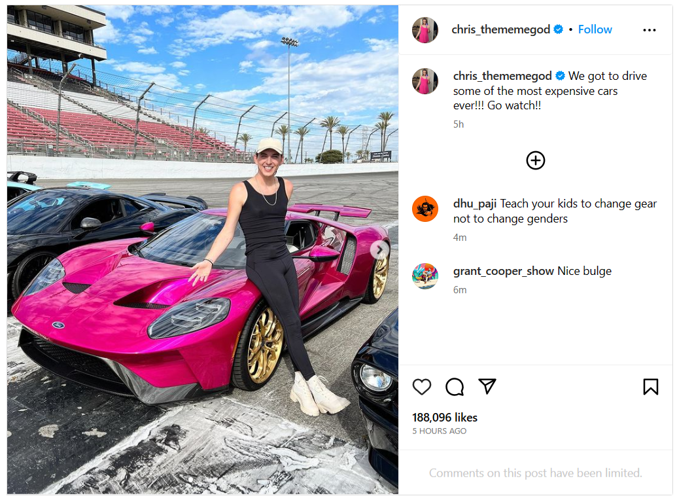
Task: Open chris_thememegod username in header
Action: click(500, 29)
